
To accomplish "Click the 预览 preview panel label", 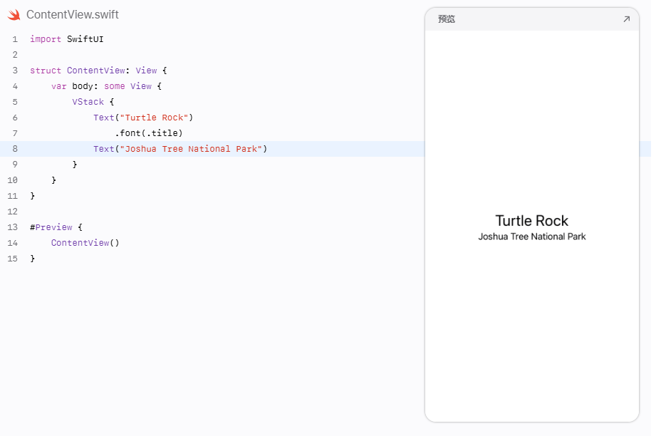I will tap(447, 19).
